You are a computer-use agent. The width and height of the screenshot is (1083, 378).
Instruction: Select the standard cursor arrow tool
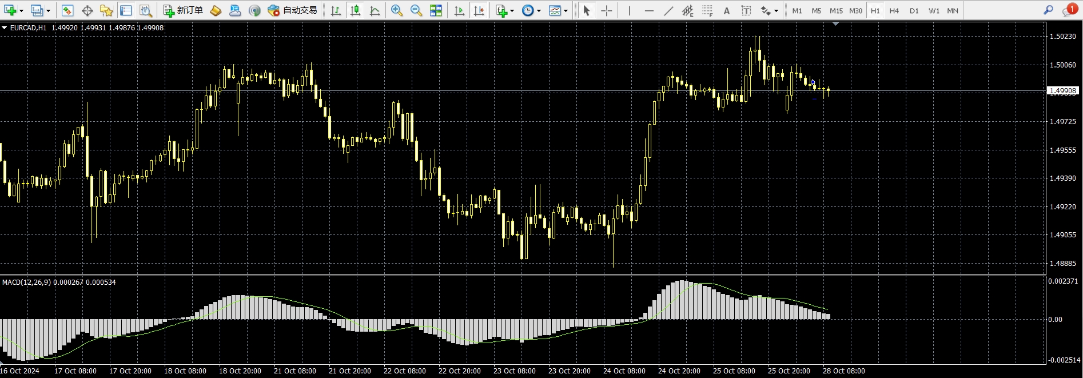(x=586, y=10)
